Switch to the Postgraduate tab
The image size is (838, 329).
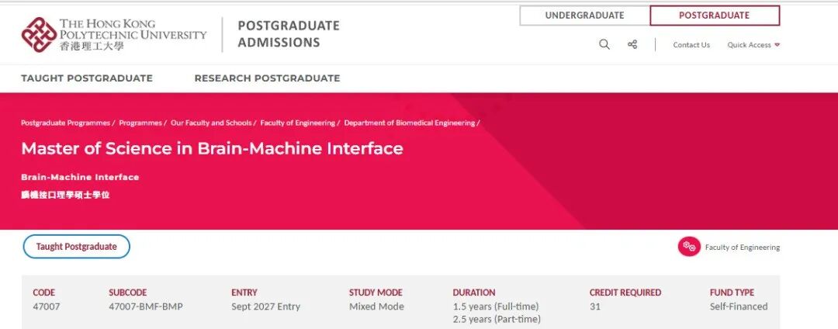(x=715, y=16)
